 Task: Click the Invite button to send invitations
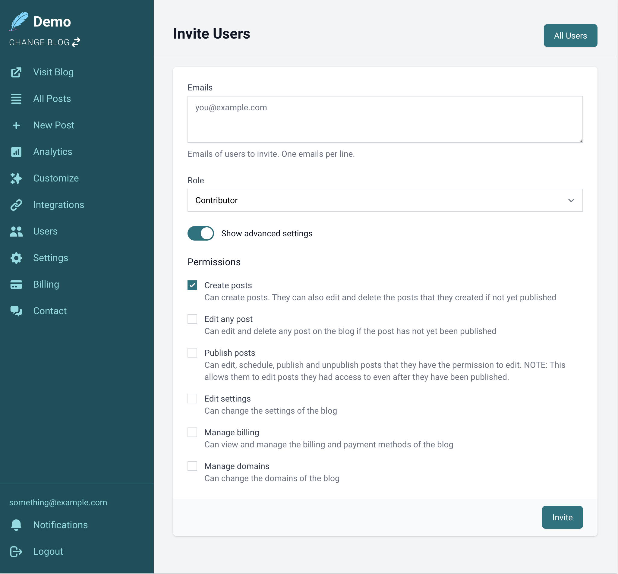[x=563, y=517]
